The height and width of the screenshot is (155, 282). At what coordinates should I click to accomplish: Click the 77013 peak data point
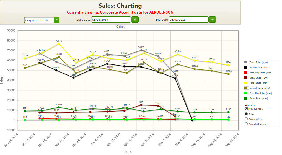pos(59,44)
